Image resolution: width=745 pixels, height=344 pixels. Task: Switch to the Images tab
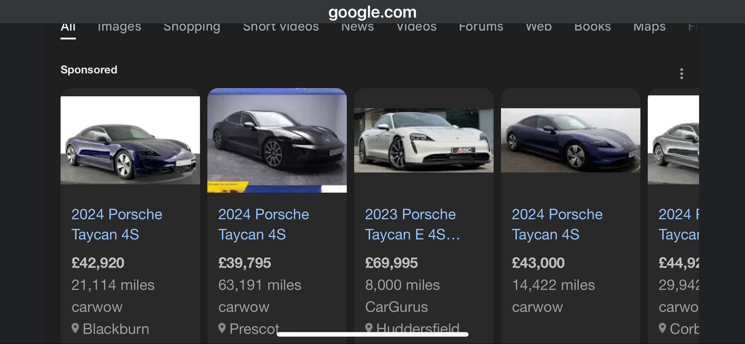(119, 27)
